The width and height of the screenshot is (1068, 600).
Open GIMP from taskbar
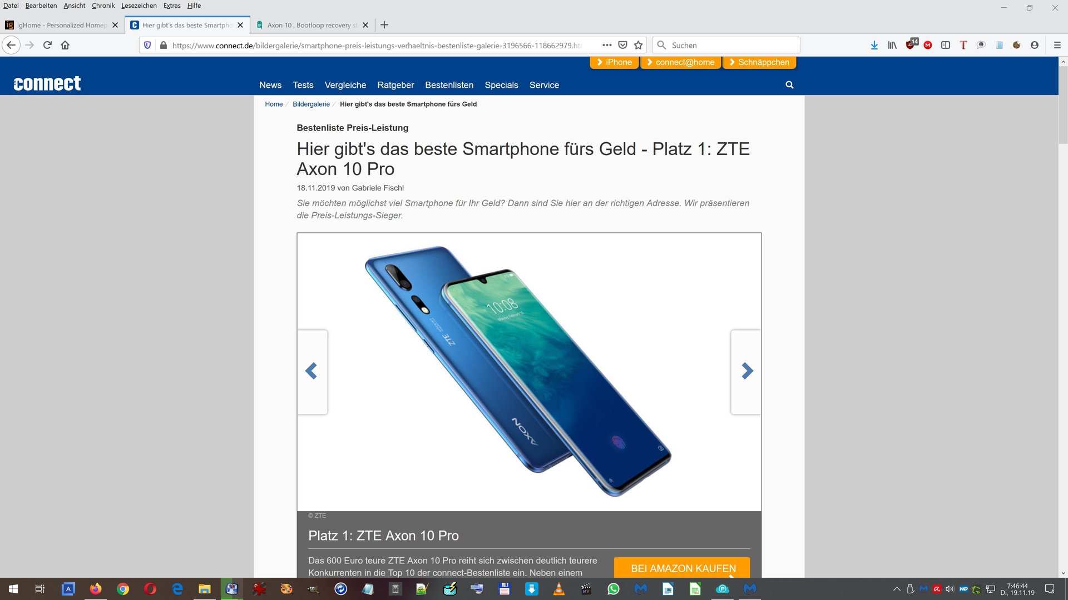(x=314, y=589)
